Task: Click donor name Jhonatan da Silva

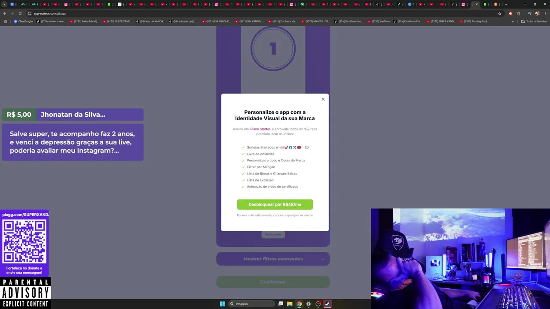Action: click(x=73, y=115)
